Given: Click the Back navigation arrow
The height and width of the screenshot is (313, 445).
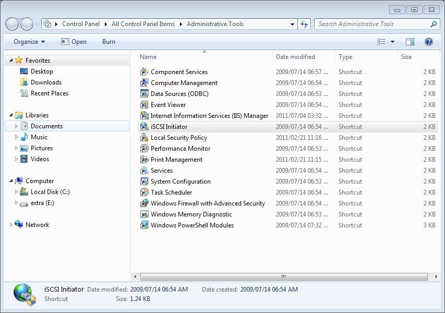Looking at the screenshot, I should click(12, 24).
